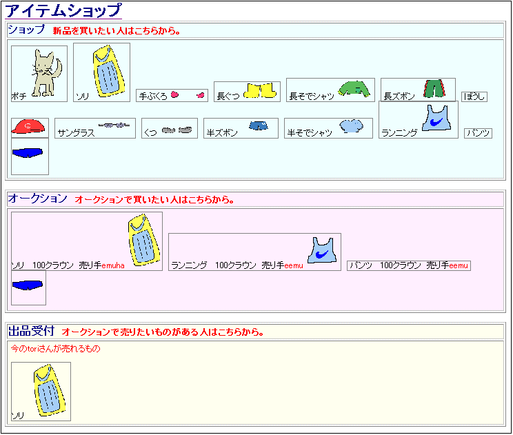513x435 pixels.
Task: Click the text 新品を買いたい人はこちらから。
Action: pos(117,31)
